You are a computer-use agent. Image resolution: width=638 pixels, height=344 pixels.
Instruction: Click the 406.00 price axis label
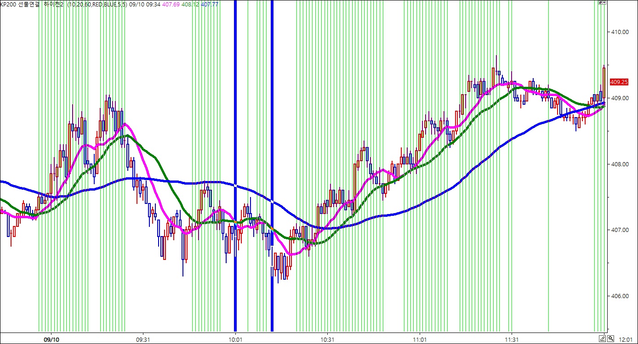pyautogui.click(x=619, y=296)
